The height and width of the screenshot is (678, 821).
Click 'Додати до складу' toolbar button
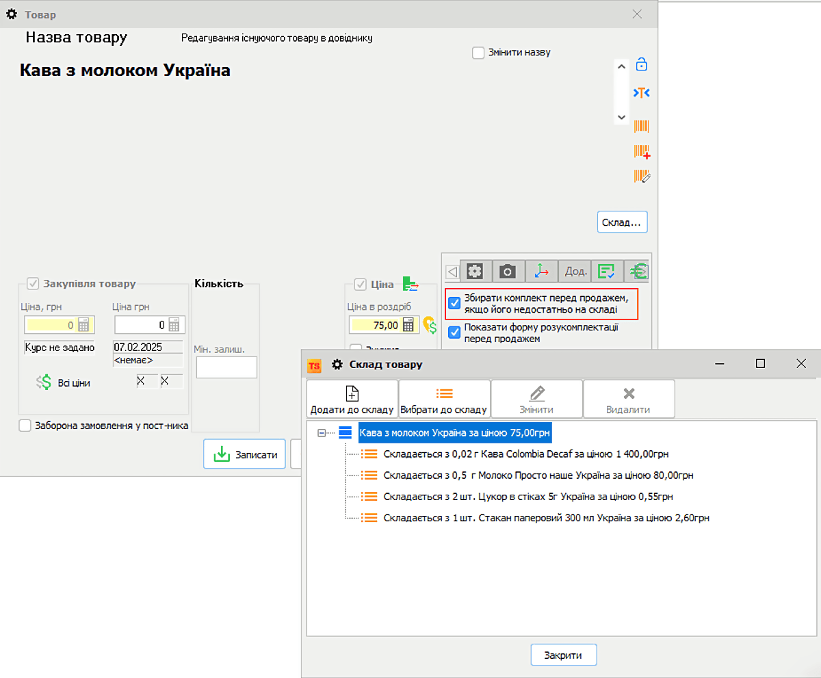[352, 399]
